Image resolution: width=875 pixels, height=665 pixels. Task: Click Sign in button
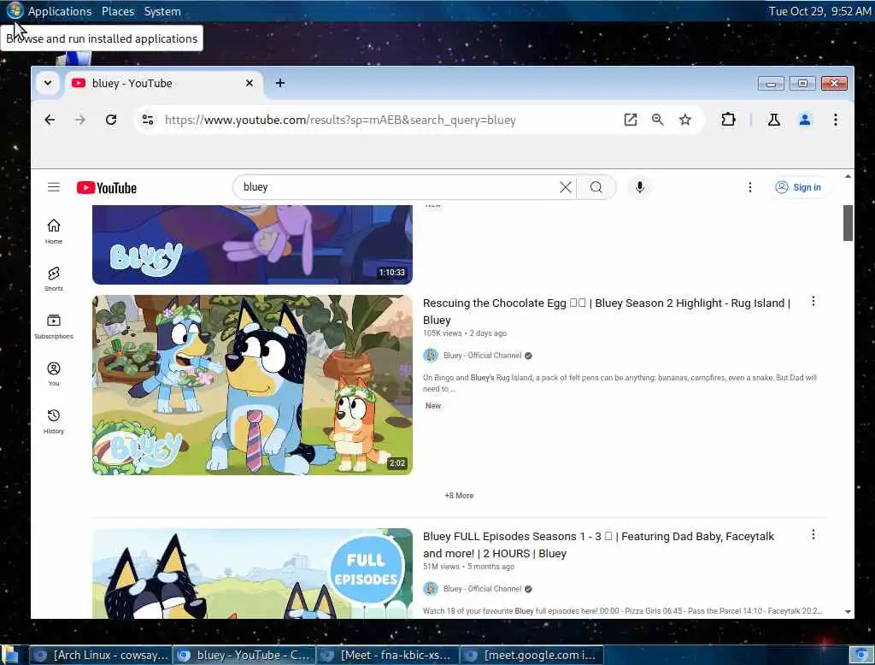799,187
